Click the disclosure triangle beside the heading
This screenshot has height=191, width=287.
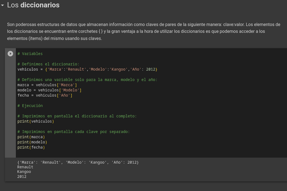(2, 5)
